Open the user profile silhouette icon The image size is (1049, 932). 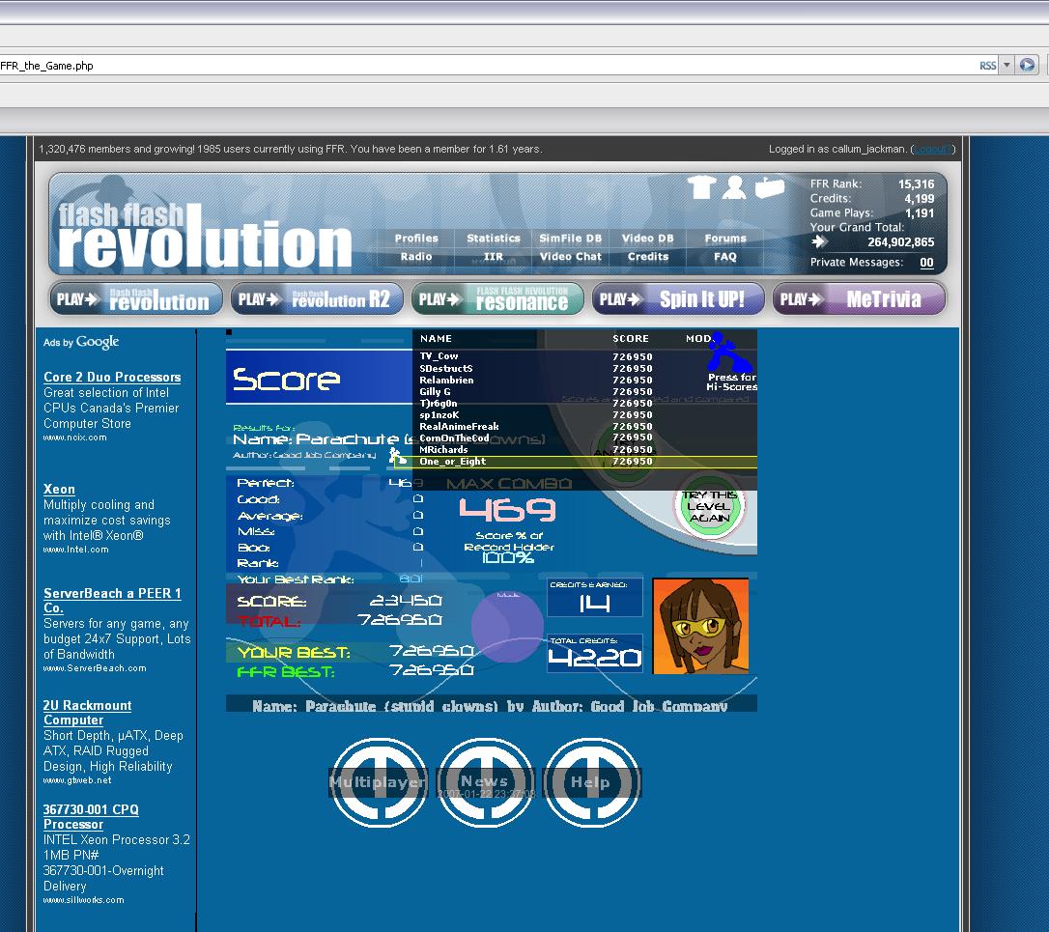pos(734,187)
